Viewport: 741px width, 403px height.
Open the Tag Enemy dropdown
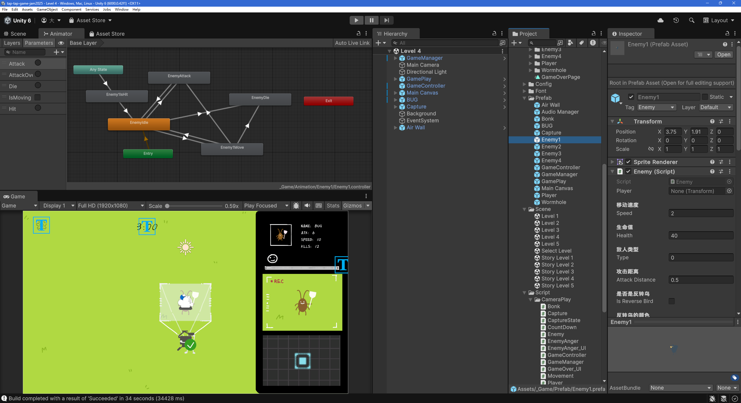click(656, 107)
